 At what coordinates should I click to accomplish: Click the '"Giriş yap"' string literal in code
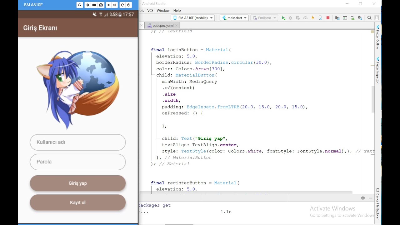210,138
